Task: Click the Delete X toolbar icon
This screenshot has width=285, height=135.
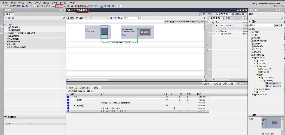Action: click(x=38, y=6)
